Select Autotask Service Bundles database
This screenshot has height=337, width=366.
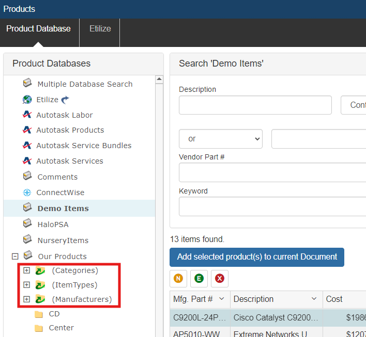[x=84, y=146]
